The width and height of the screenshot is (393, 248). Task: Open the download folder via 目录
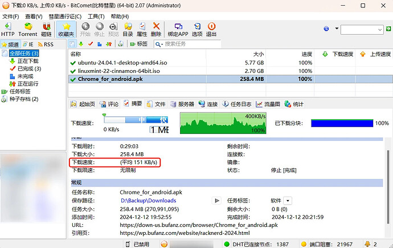coord(128,29)
